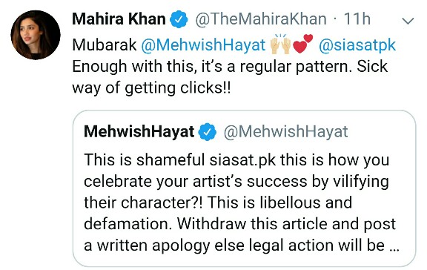Click 'Withdraw this article' quoted text line
427x270 pixels.
click(x=239, y=224)
